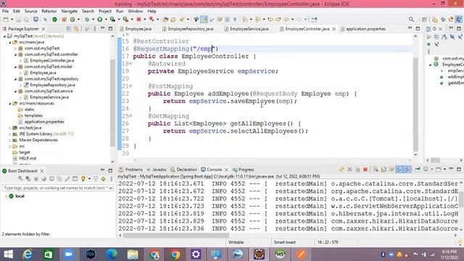Collapse the method at line 21 fold marker

(130, 86)
